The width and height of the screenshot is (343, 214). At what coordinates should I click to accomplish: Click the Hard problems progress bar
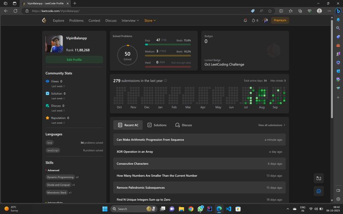(x=168, y=67)
